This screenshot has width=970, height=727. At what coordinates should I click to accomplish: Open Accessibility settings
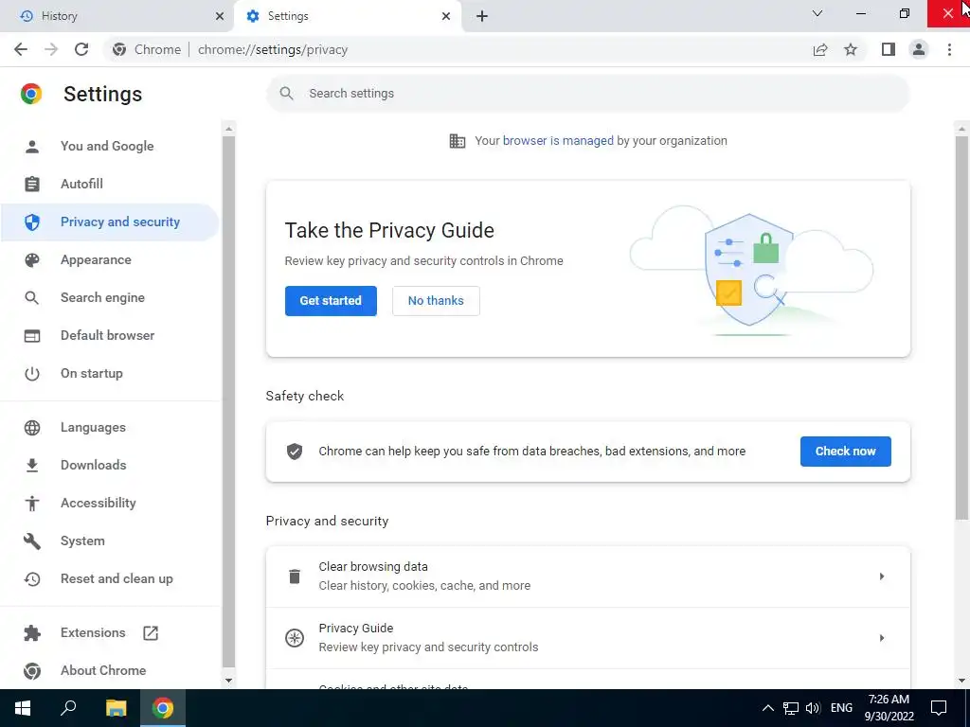point(110,504)
